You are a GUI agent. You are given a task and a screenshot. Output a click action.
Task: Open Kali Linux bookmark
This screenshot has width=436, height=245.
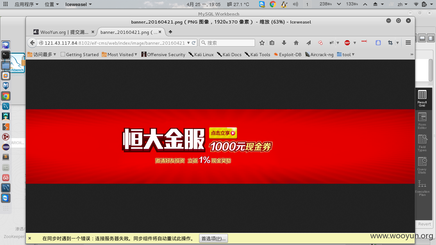[201, 55]
